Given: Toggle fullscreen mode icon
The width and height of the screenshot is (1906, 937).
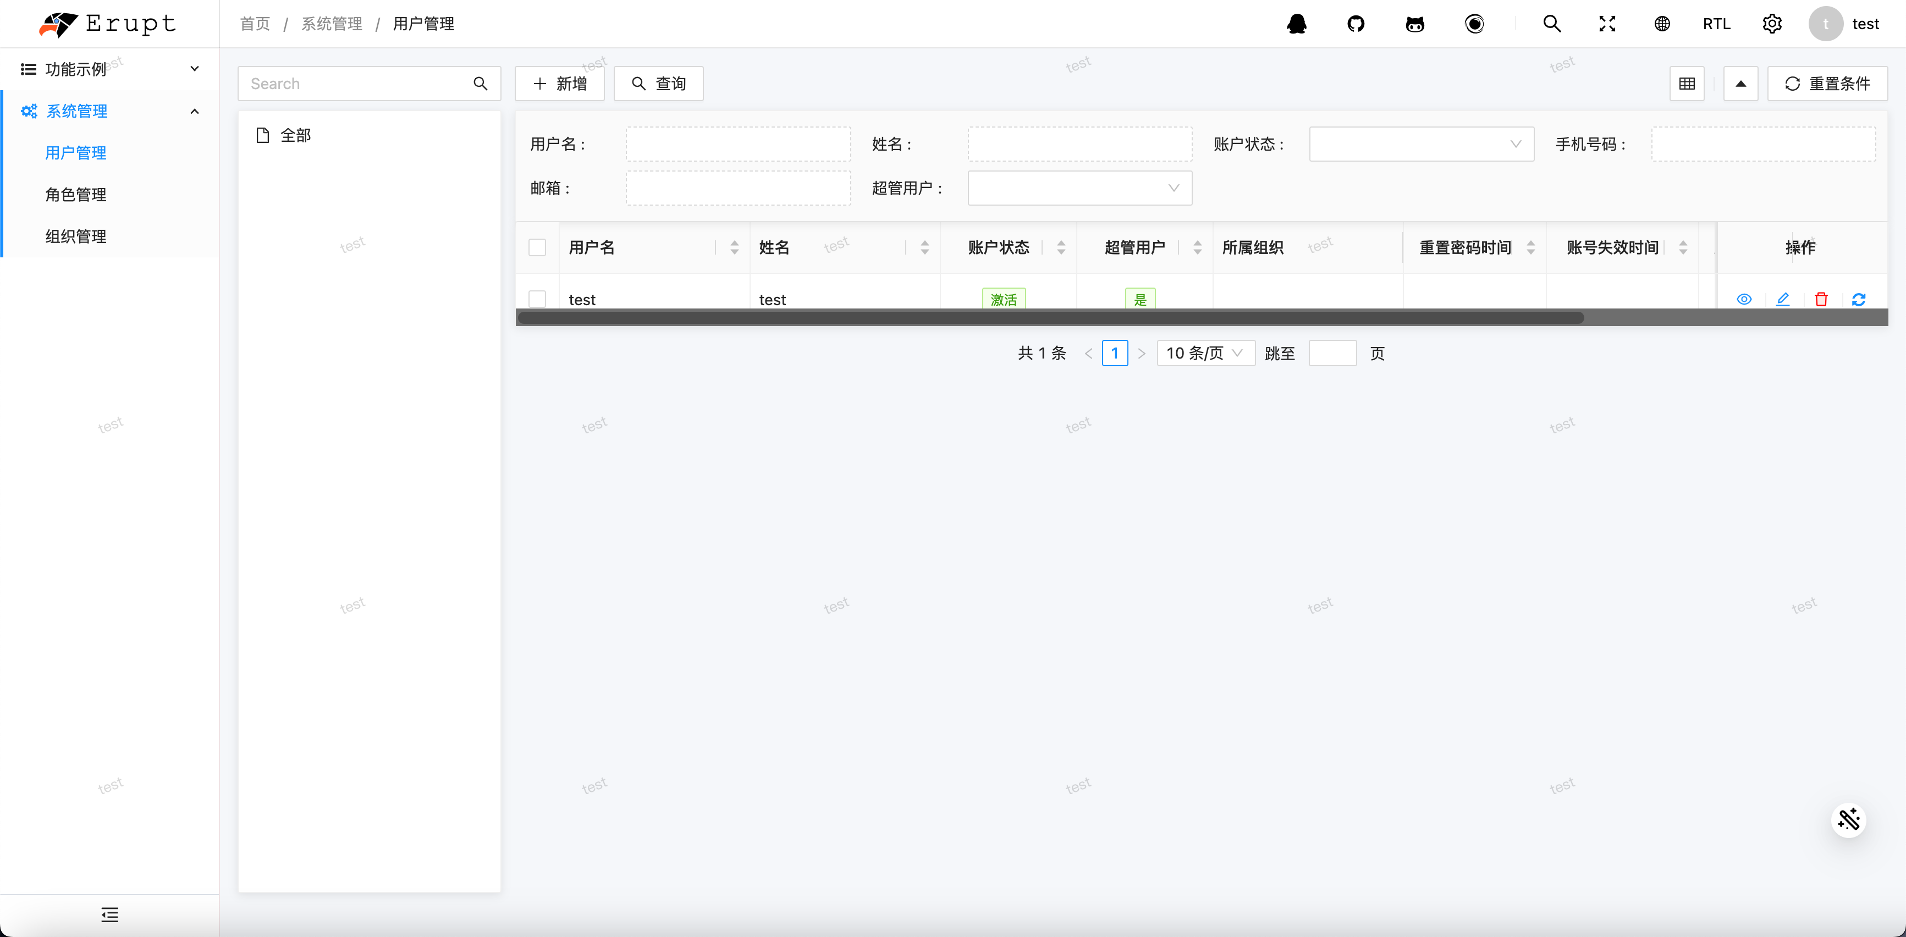Looking at the screenshot, I should coord(1607,24).
